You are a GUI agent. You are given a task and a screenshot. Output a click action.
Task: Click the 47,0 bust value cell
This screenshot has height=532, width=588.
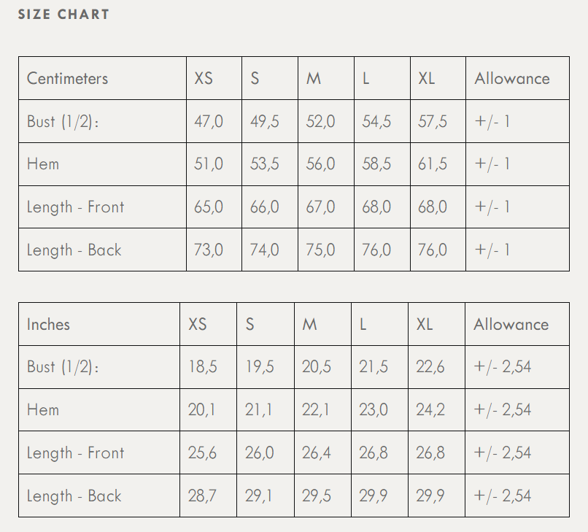209,121
